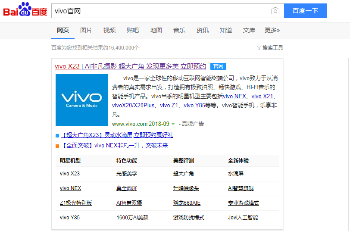350x231 pixels.
Task: Open the vivo X21 link in description
Action: 262,96
